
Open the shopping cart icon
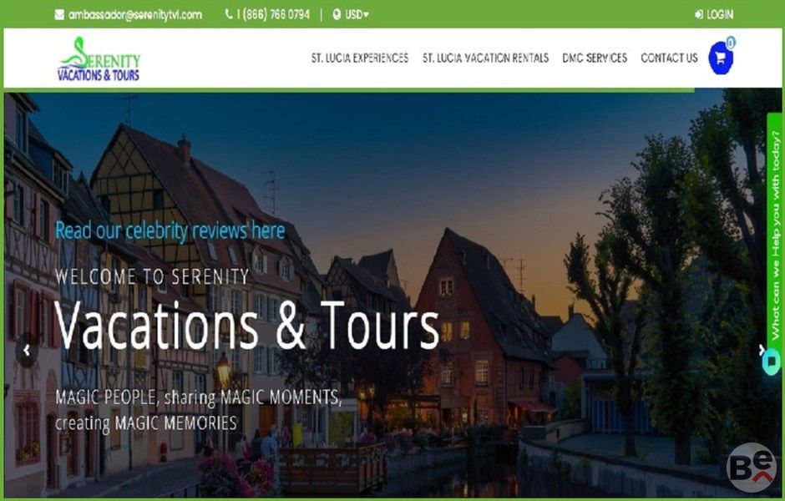(721, 58)
